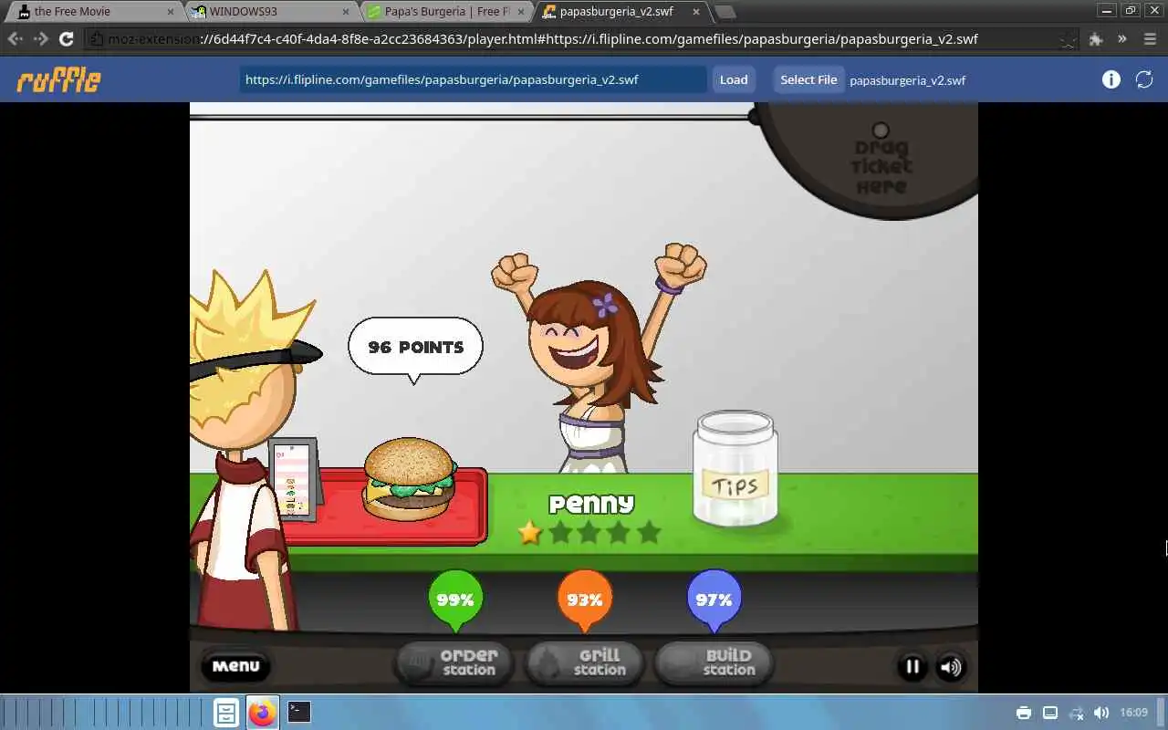Screen dimensions: 1168x730
Task: Open the browser hamburger menu
Action: [1150, 39]
